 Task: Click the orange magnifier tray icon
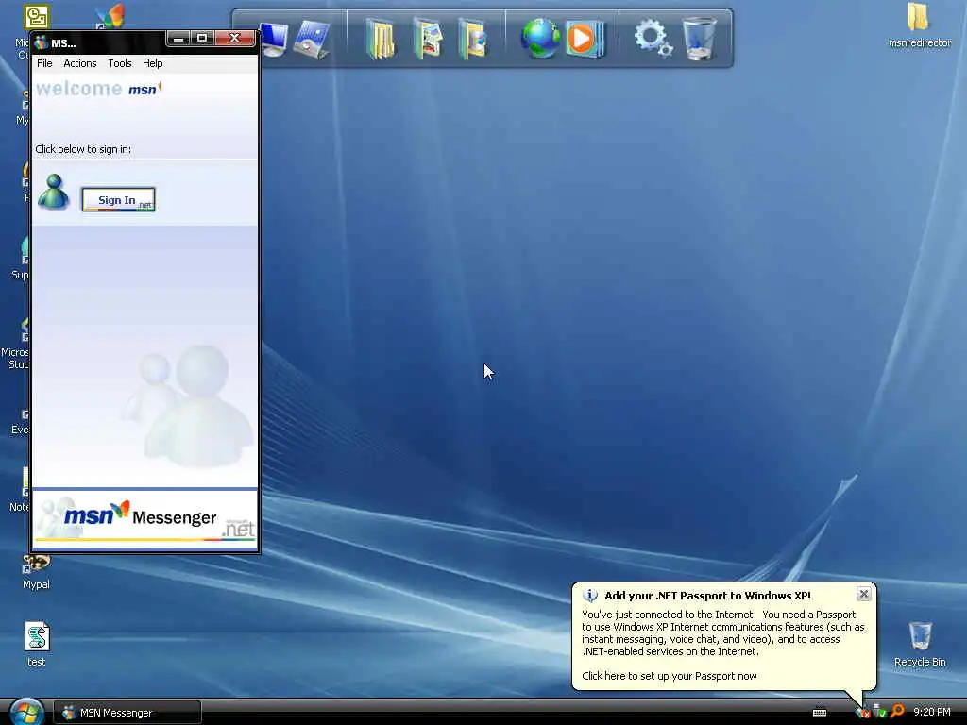[x=897, y=712]
